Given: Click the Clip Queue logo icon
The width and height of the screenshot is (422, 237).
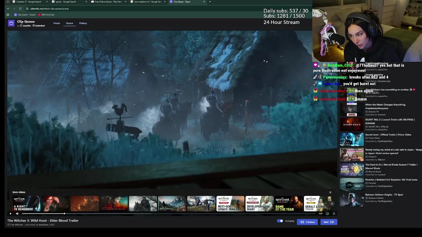Looking at the screenshot, I should click(11, 23).
